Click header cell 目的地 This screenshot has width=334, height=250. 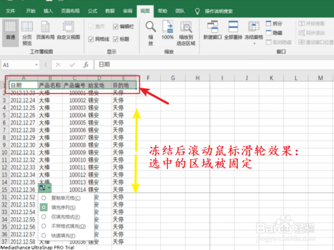(124, 86)
